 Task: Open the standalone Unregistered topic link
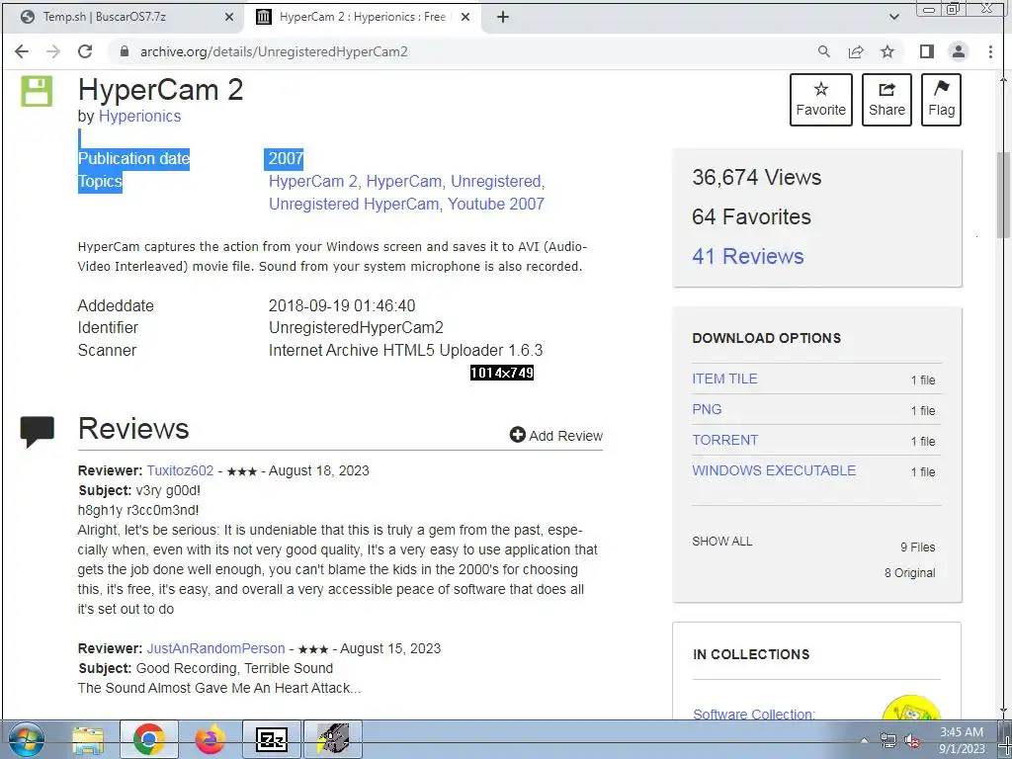tap(497, 182)
